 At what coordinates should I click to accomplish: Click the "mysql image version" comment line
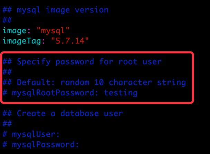(56, 10)
